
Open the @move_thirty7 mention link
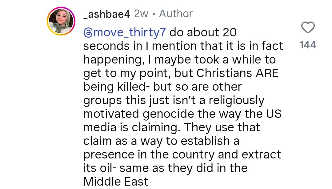coord(125,32)
